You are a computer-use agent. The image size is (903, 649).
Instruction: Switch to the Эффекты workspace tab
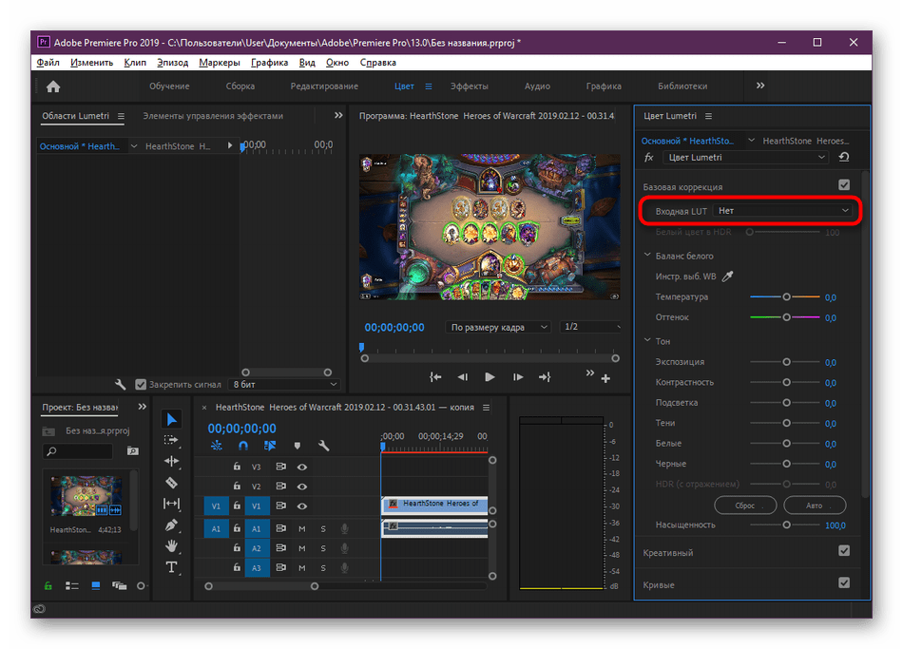pos(469,86)
